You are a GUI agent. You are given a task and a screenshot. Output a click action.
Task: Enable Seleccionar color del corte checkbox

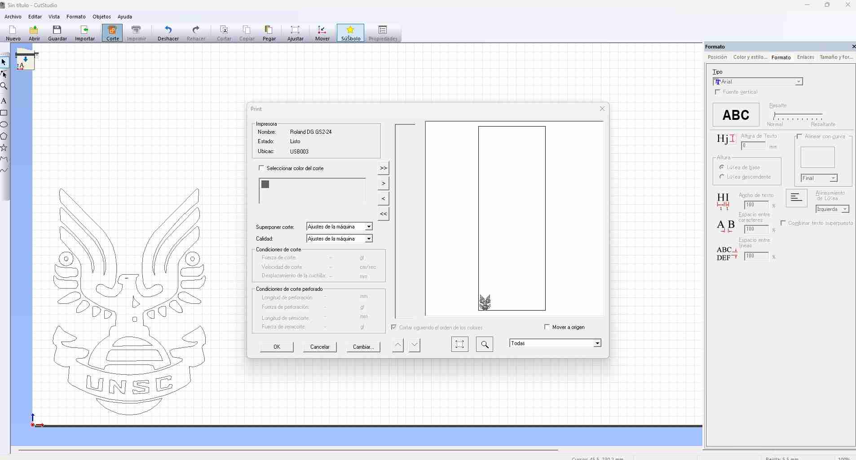(x=261, y=168)
